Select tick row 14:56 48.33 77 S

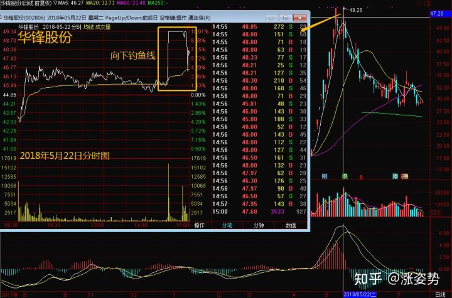(x=259, y=58)
